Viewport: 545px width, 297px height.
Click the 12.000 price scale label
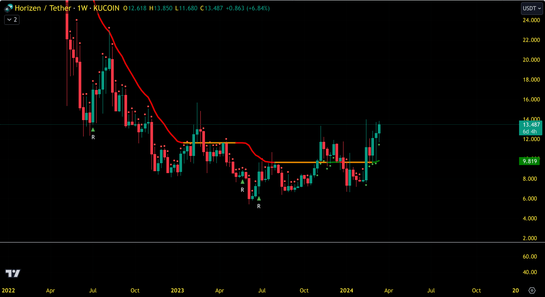(x=531, y=139)
